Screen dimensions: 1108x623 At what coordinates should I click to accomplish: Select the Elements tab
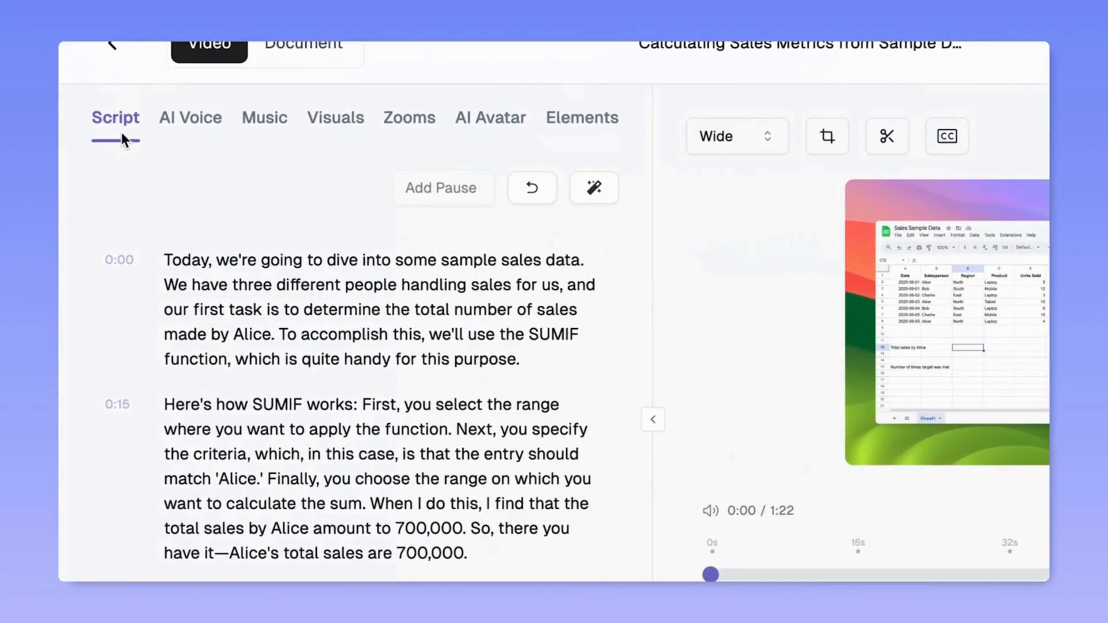point(582,118)
